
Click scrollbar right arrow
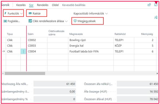coord(157,73)
